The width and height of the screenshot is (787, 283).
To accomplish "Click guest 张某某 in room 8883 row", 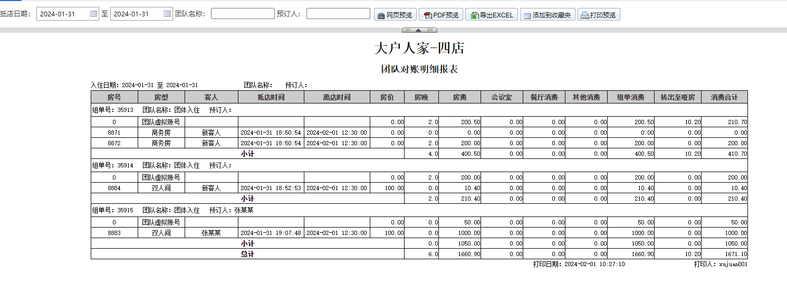I will tap(212, 233).
